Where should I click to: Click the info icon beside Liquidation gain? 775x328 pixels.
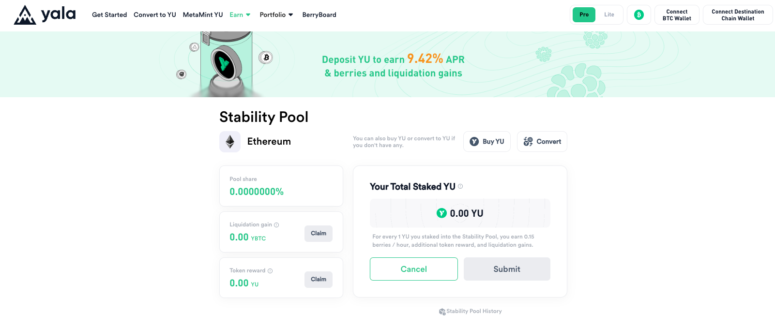point(276,225)
